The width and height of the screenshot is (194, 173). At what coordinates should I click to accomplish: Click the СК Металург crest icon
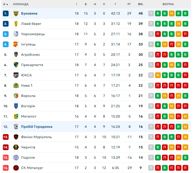click(16, 168)
